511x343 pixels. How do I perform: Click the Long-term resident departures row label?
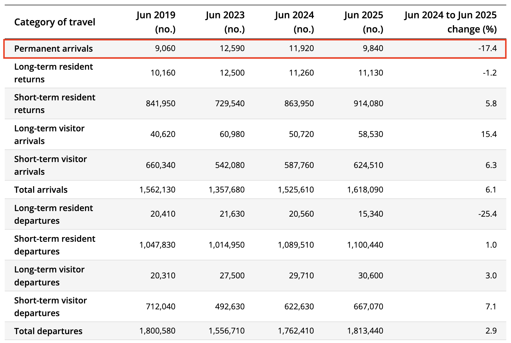pos(53,214)
